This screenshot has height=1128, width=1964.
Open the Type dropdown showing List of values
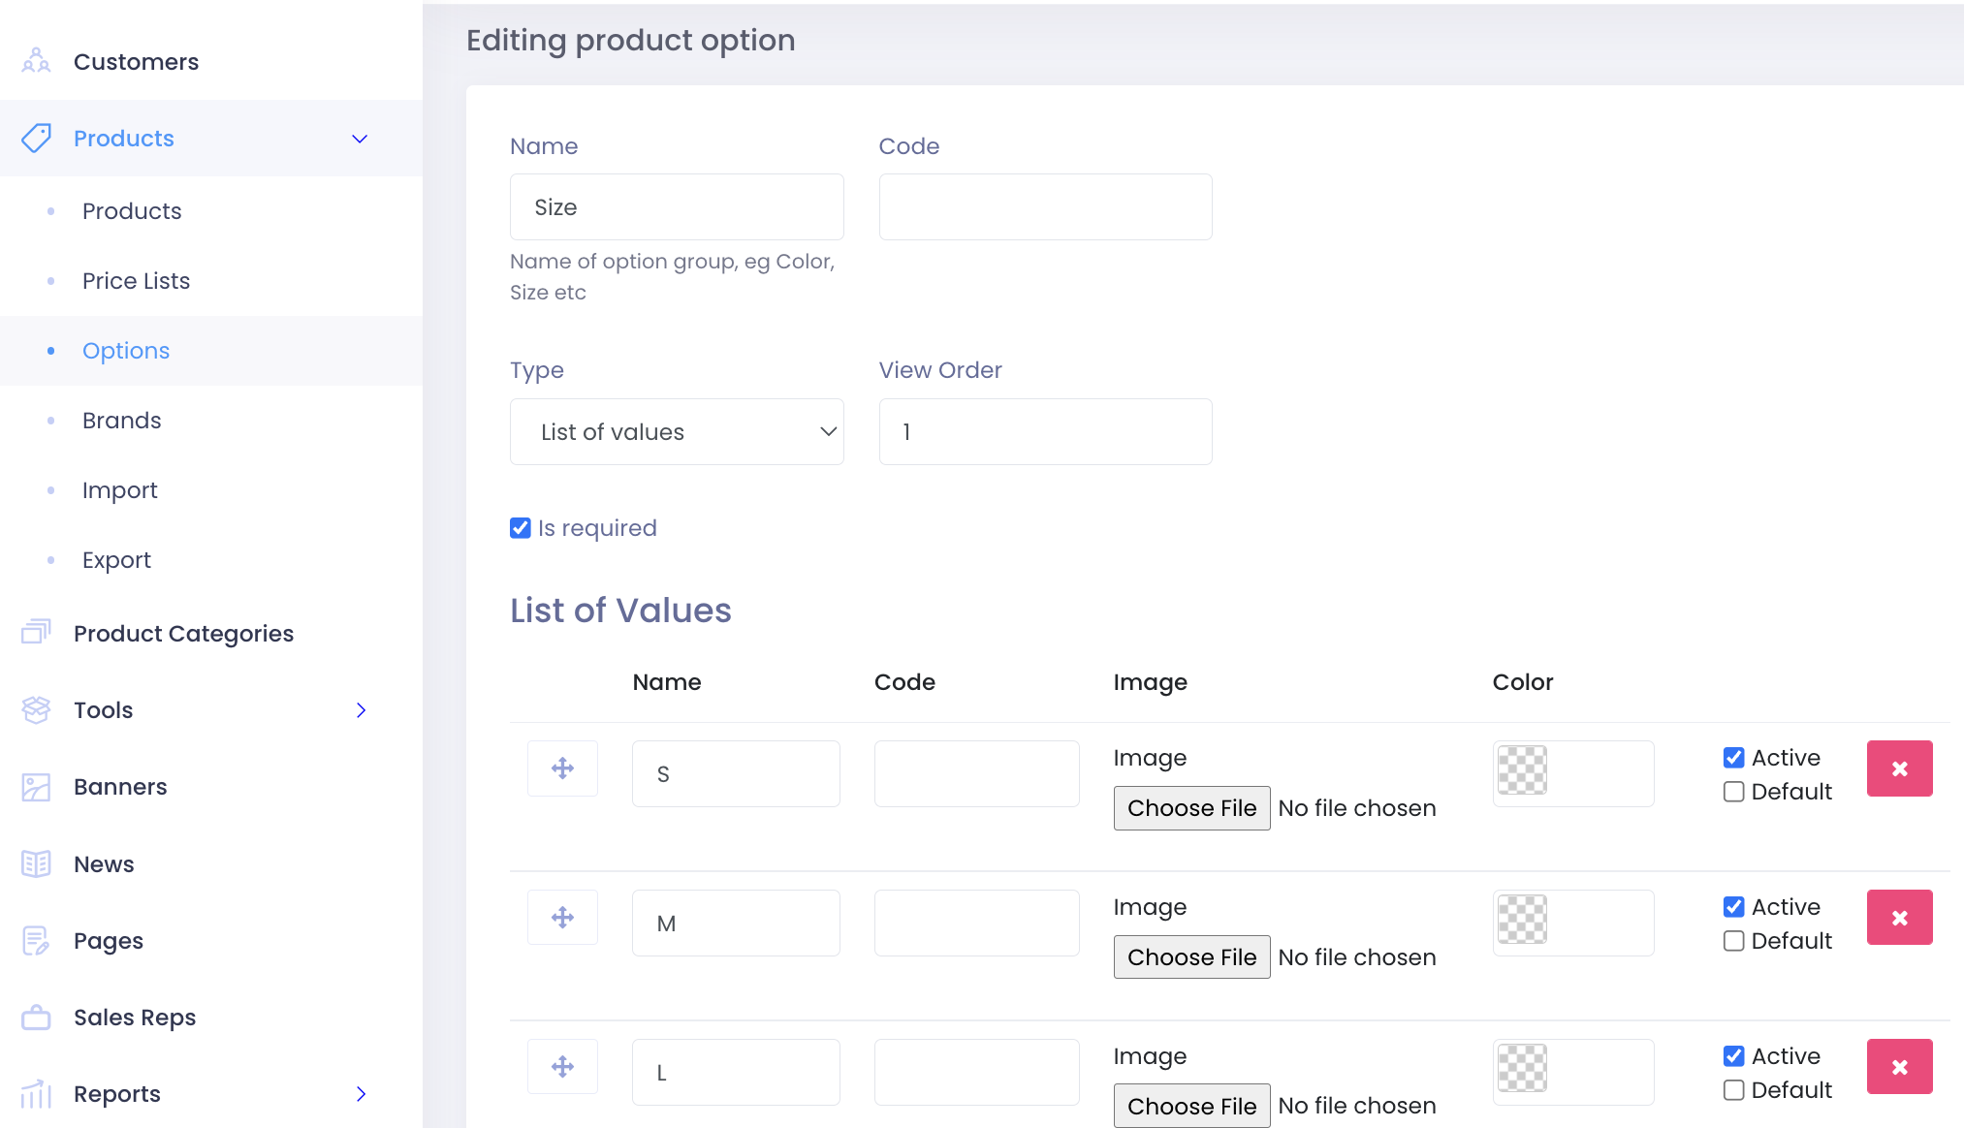677,431
